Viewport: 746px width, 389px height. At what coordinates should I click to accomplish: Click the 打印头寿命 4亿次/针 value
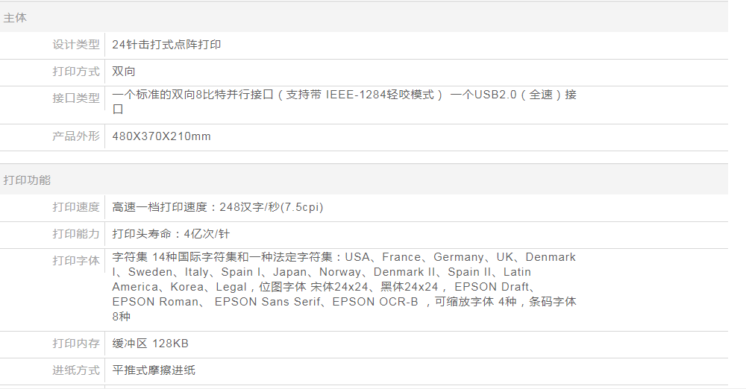point(171,234)
